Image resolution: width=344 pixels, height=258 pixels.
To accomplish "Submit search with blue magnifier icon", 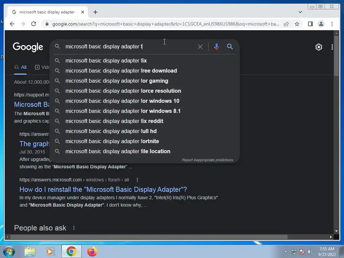I will point(230,46).
